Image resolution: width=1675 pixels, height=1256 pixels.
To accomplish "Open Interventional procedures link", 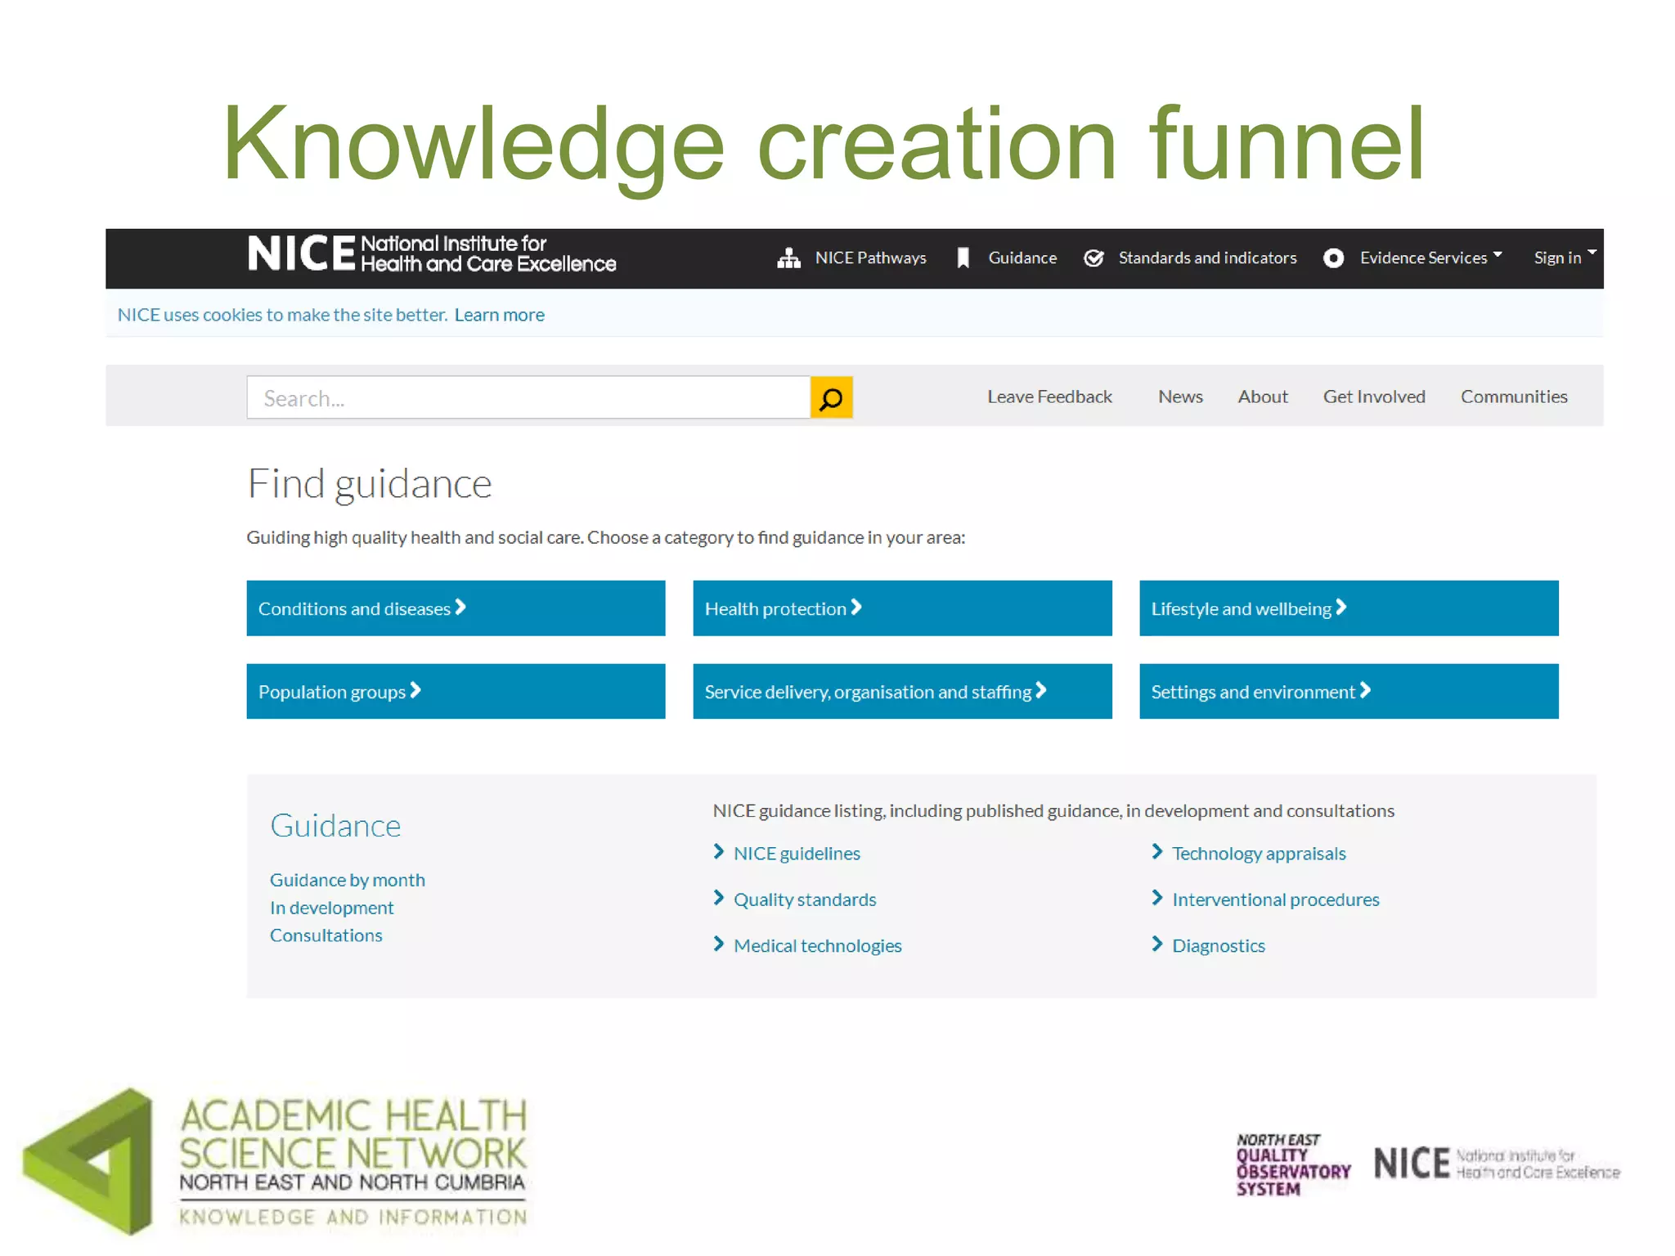I will pyautogui.click(x=1276, y=899).
